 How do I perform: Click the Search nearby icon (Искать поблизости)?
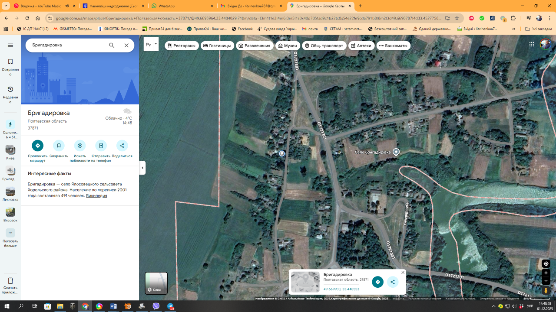[80, 146]
